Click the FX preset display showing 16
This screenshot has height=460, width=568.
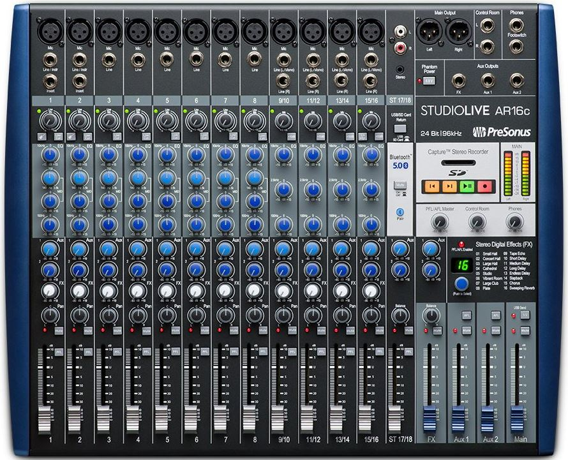click(461, 265)
